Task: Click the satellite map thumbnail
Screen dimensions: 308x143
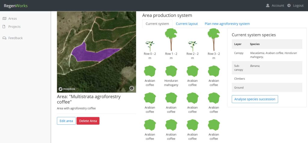Action: pyautogui.click(x=97, y=52)
